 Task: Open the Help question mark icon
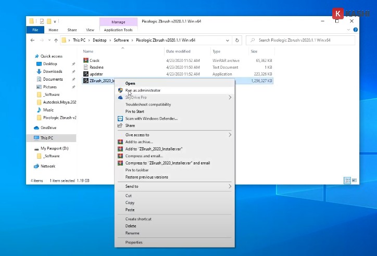355,30
